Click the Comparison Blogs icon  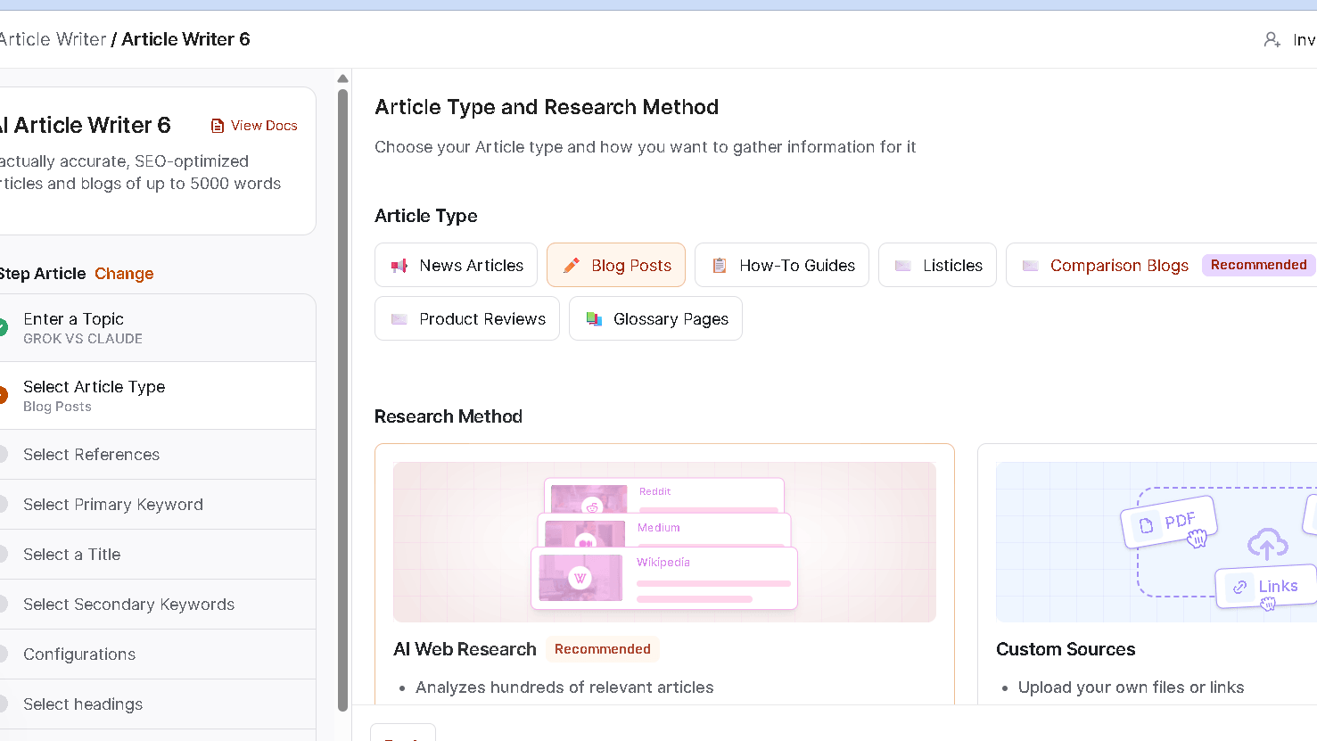1030,266
